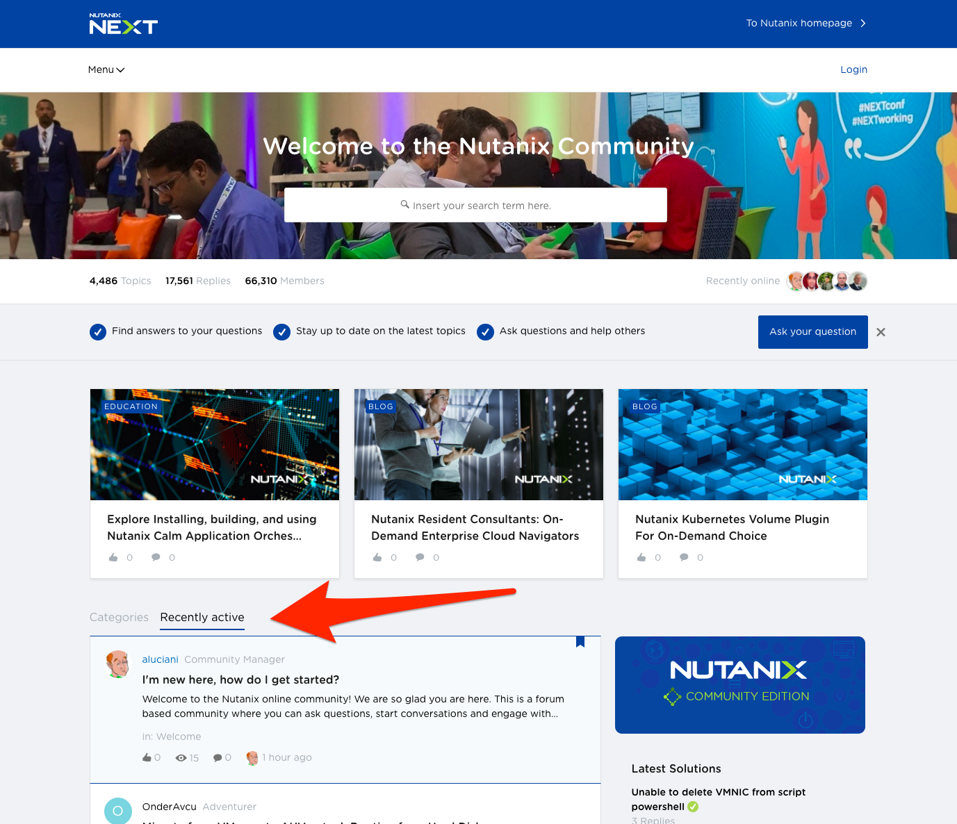Open the Kubernetes Volume Plugin card image
Image resolution: width=957 pixels, height=824 pixels.
click(743, 445)
